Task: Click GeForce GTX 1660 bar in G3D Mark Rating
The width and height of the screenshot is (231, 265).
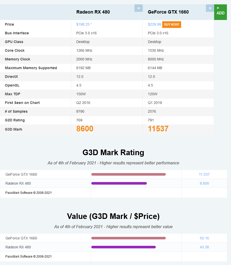Action: tap(128, 174)
